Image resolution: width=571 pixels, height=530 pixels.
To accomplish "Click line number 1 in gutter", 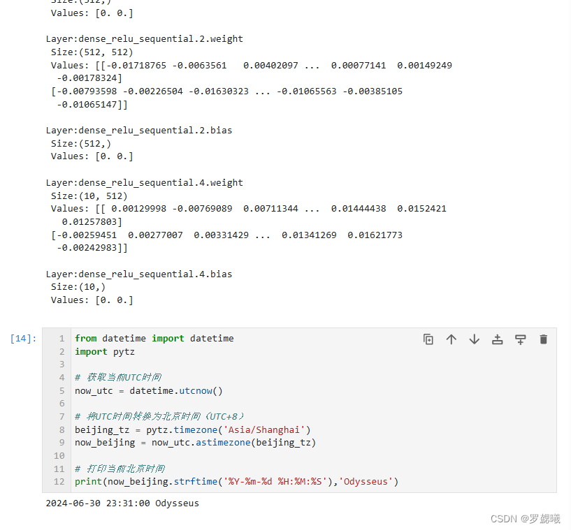I will [x=62, y=339].
